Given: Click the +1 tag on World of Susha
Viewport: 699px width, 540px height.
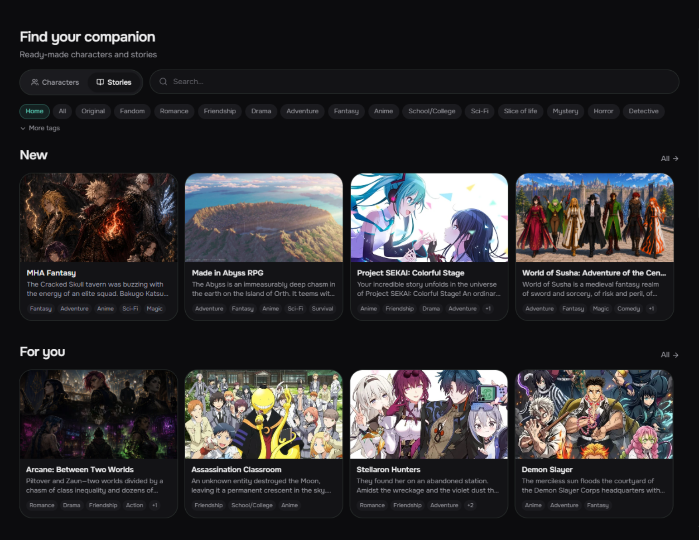Looking at the screenshot, I should 651,309.
